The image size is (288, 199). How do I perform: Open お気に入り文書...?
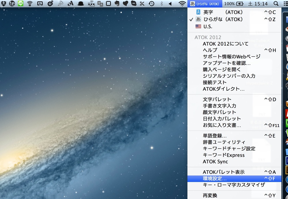[x=234, y=125]
